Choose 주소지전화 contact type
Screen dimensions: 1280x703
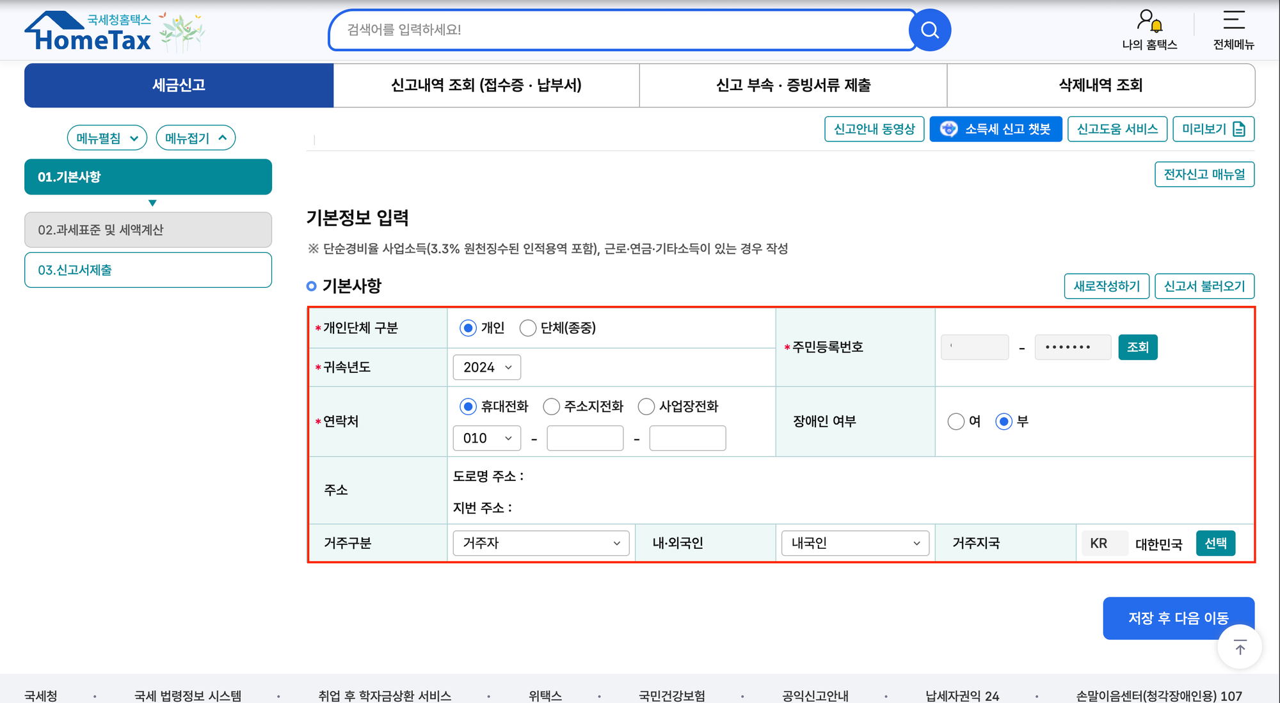552,407
